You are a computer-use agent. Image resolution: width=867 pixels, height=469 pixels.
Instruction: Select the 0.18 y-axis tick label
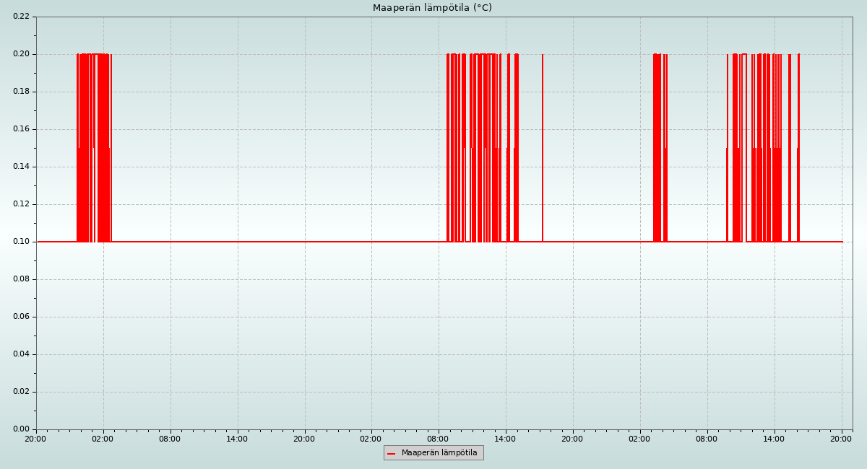[21, 92]
